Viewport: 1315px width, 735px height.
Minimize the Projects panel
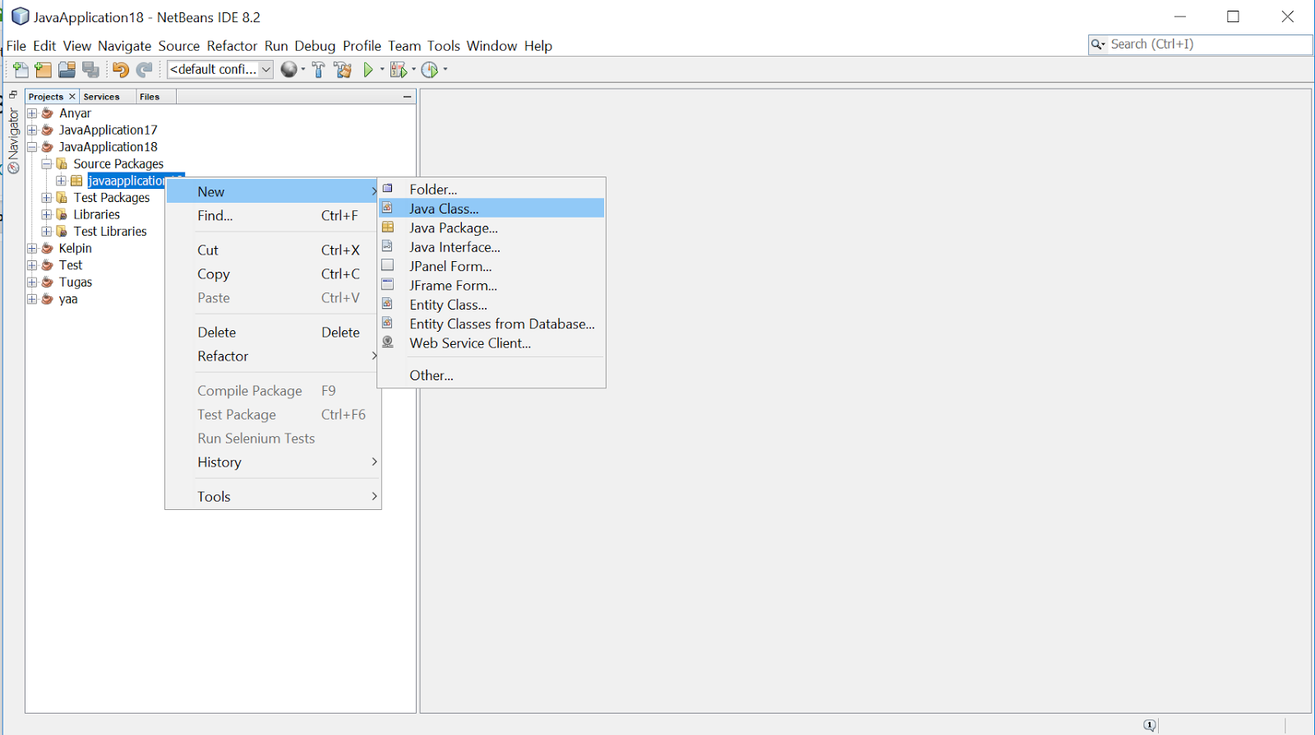407,97
